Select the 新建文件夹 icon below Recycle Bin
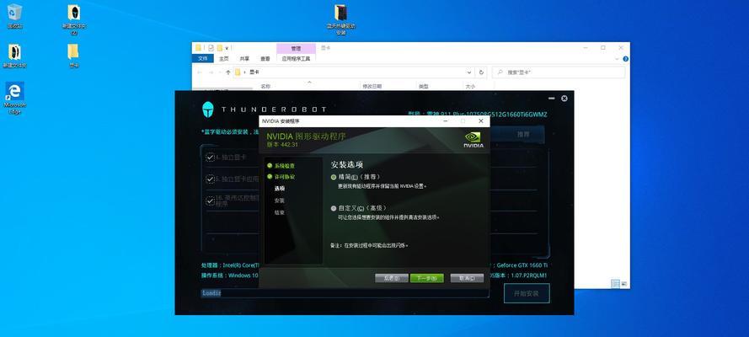Image resolution: width=749 pixels, height=337 pixels. (14, 56)
